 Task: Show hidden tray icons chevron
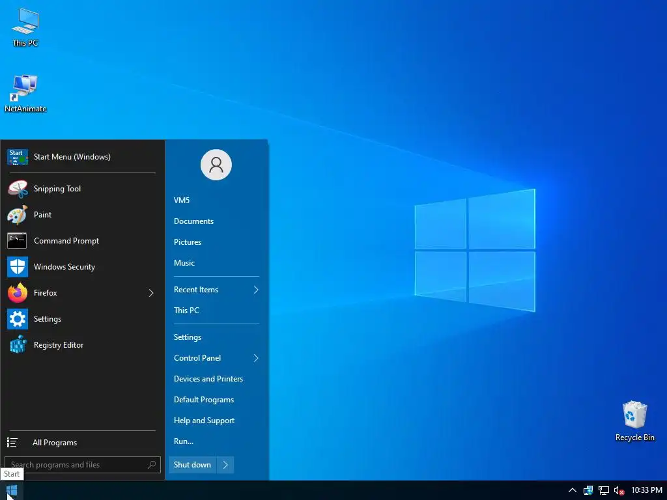click(573, 491)
